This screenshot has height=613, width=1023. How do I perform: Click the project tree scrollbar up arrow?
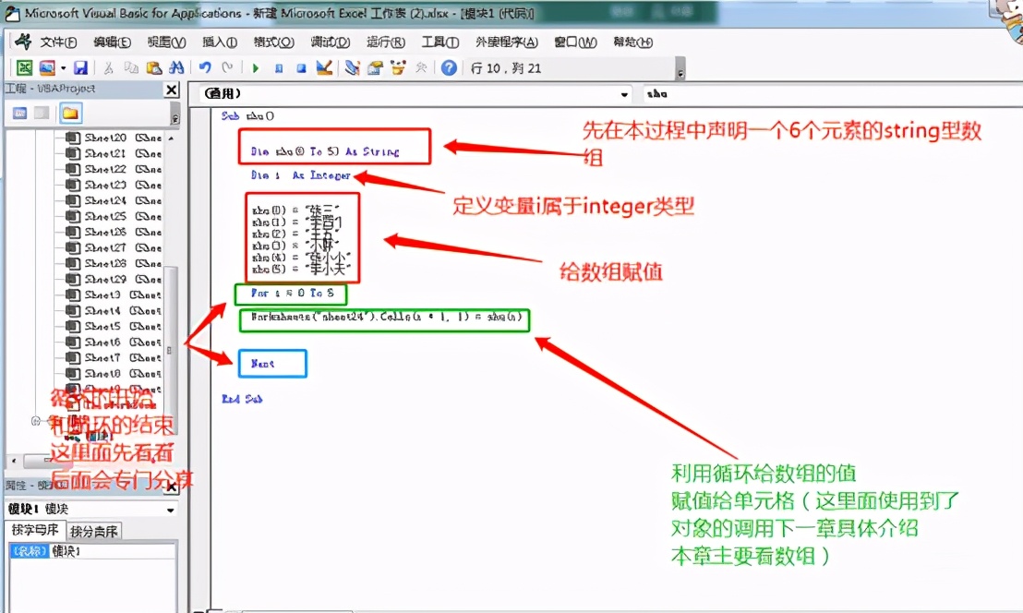[171, 138]
